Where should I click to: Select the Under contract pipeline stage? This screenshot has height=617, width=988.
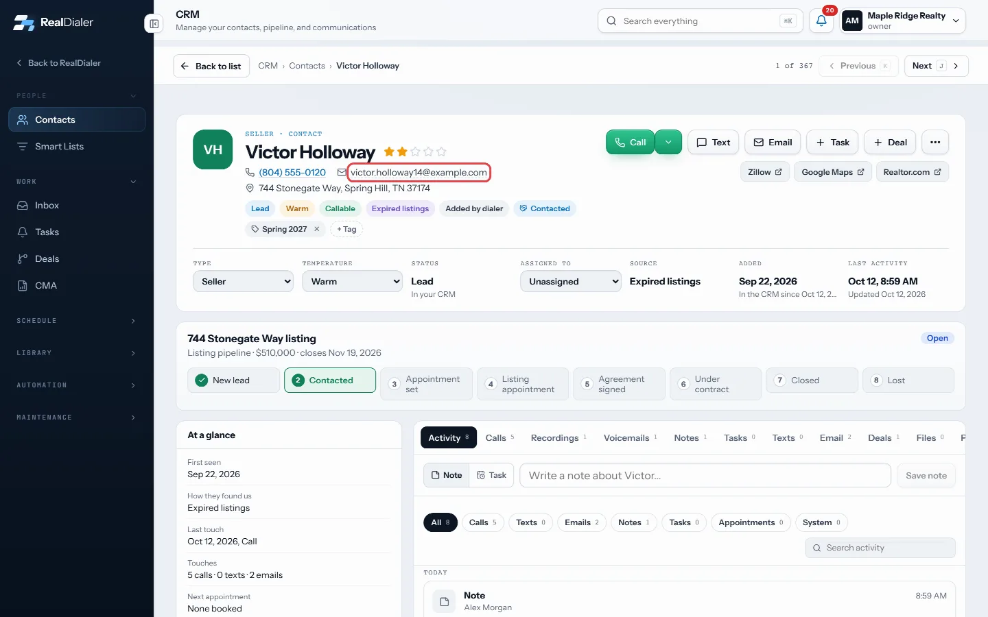(x=715, y=384)
